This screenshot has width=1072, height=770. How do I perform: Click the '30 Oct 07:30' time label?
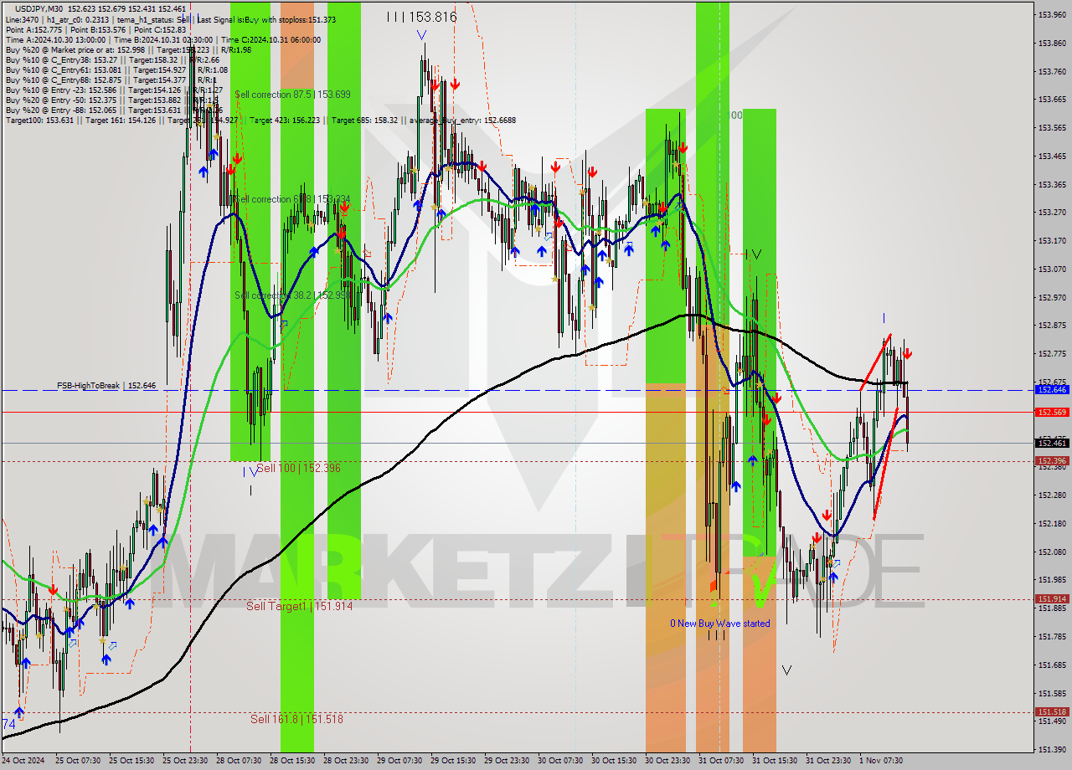click(x=560, y=761)
